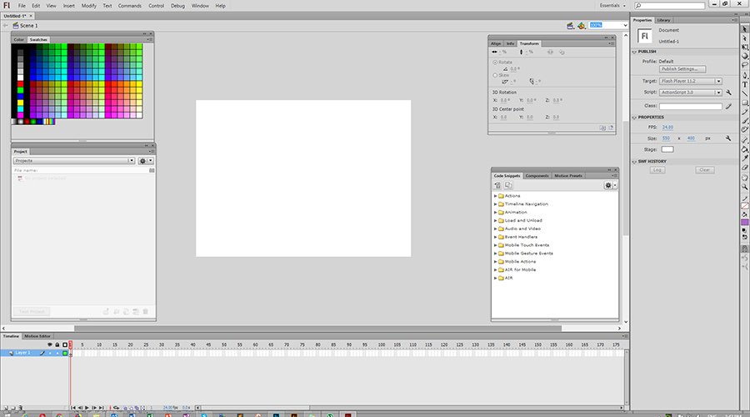The image size is (750, 417).
Task: Expand the Actions snippets folder
Action: (x=495, y=196)
